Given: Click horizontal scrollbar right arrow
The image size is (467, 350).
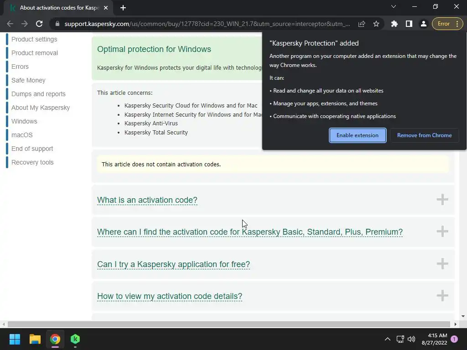Looking at the screenshot, I should 456,324.
